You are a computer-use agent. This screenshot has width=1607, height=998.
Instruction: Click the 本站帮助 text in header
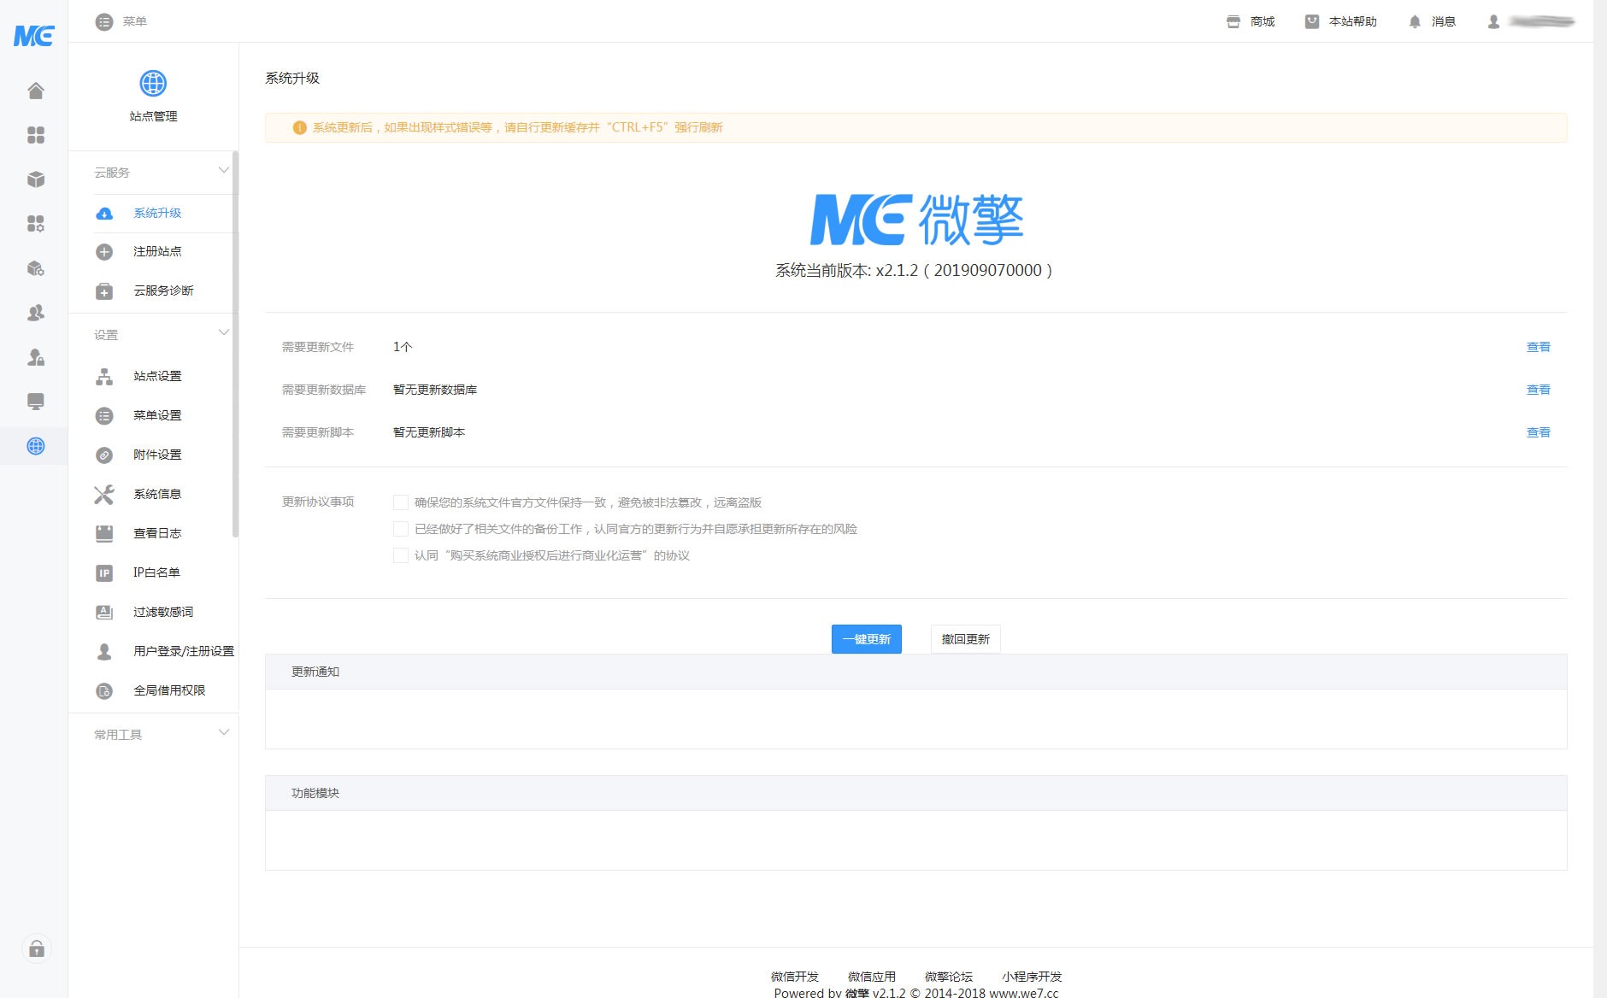[1352, 22]
